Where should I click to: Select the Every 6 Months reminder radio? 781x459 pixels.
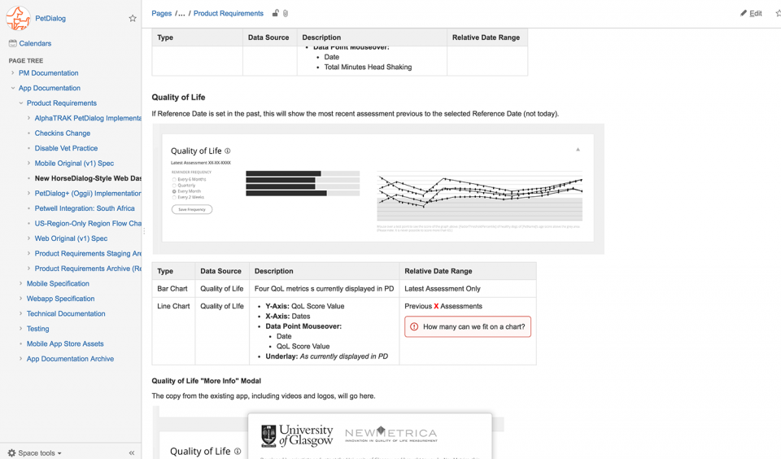pyautogui.click(x=174, y=179)
